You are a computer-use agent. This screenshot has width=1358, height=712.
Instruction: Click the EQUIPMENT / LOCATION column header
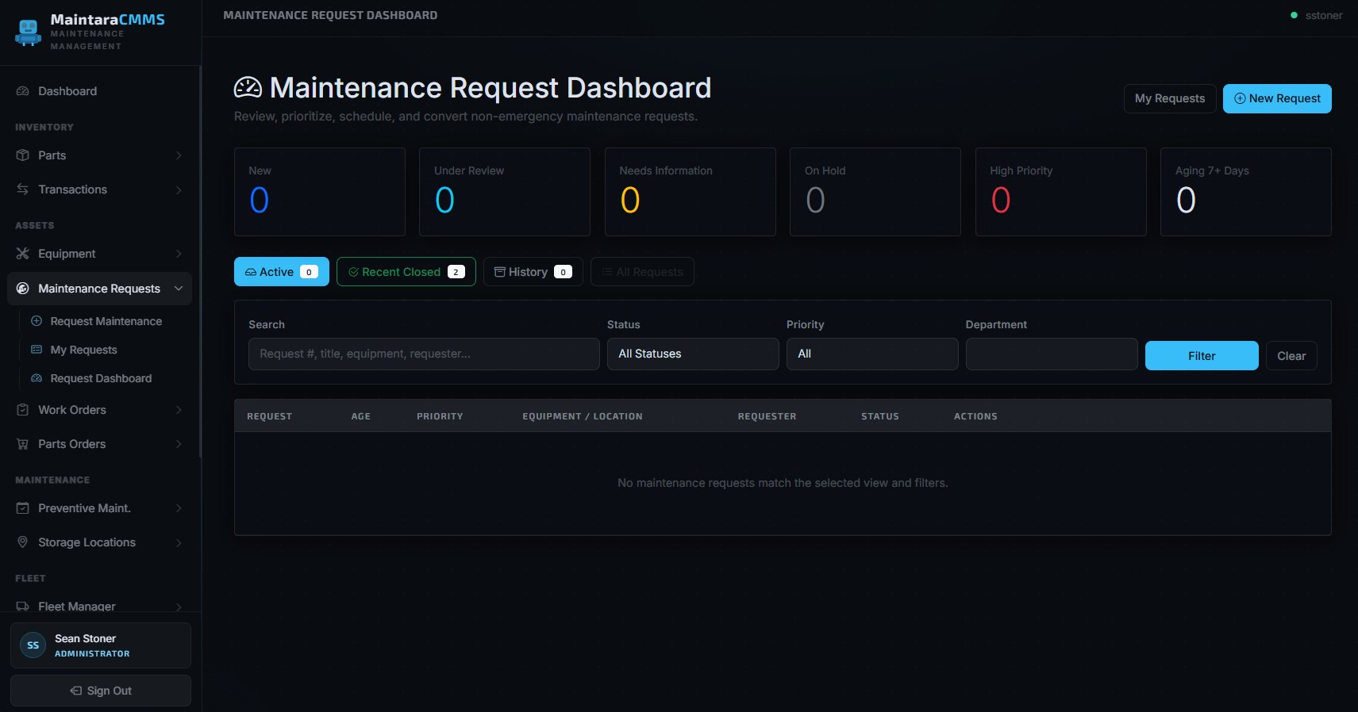pyautogui.click(x=583, y=416)
